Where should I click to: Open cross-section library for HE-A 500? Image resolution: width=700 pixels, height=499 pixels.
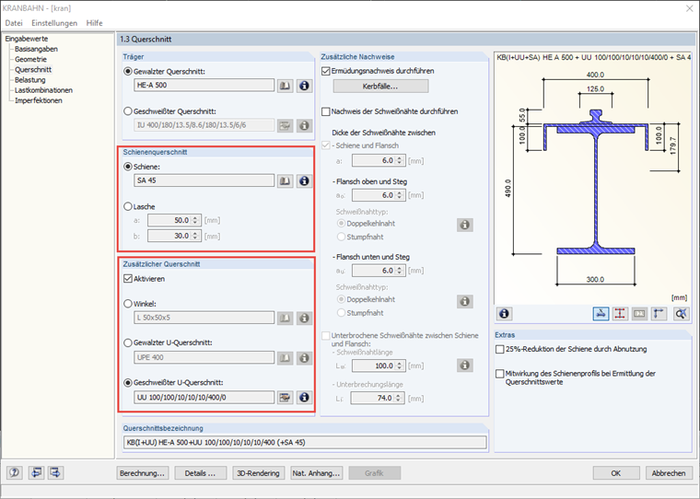[x=285, y=86]
